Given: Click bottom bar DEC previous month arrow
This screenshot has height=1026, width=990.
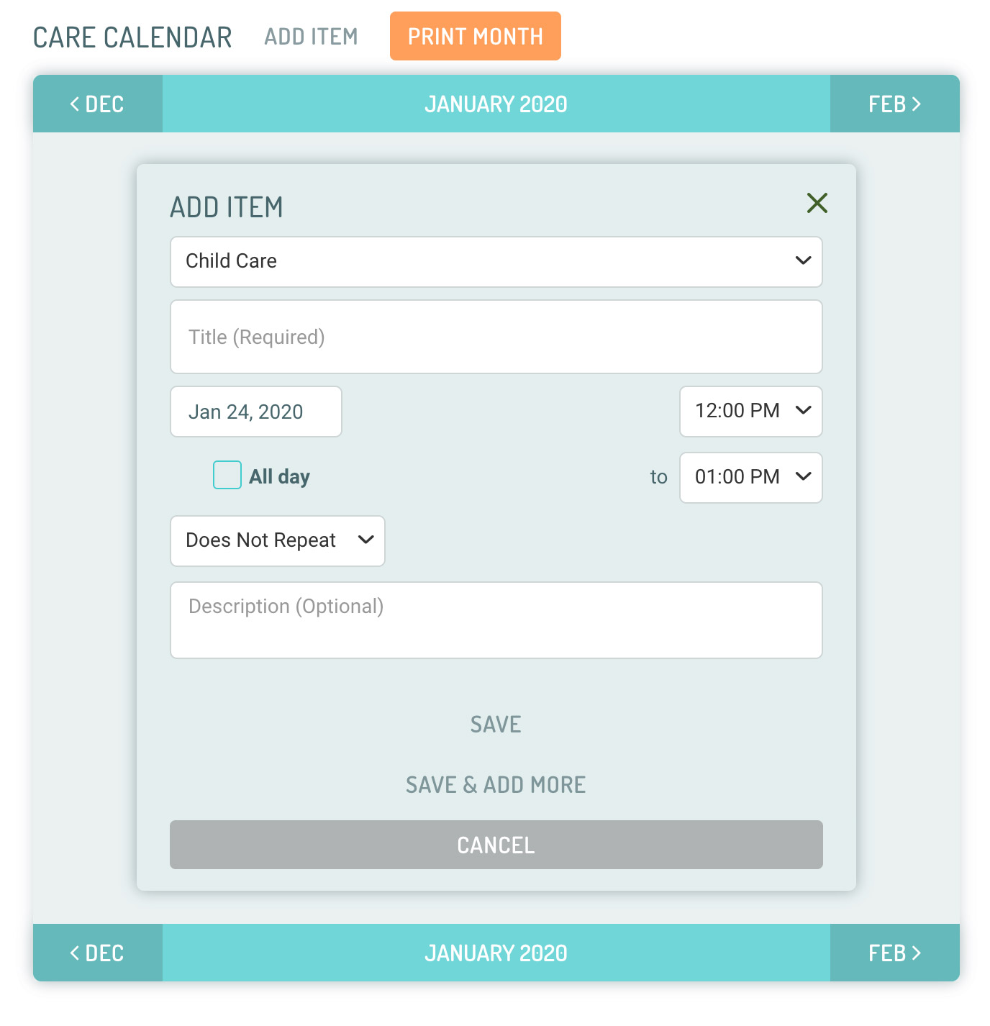Looking at the screenshot, I should click(x=98, y=953).
